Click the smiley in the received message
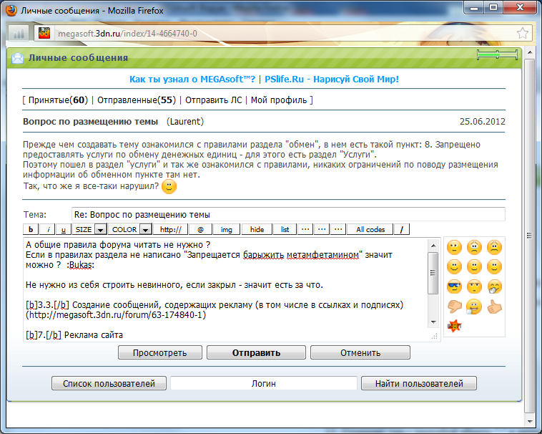The height and width of the screenshot is (434, 542). click(x=169, y=186)
